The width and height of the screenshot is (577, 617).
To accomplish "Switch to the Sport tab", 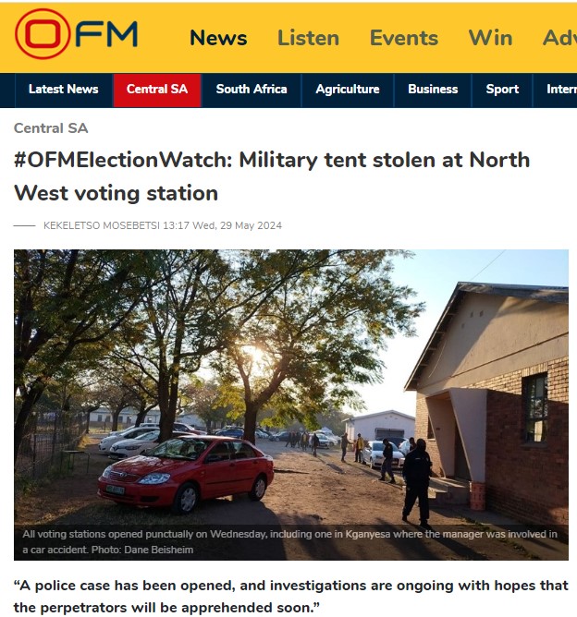I will pyautogui.click(x=502, y=90).
